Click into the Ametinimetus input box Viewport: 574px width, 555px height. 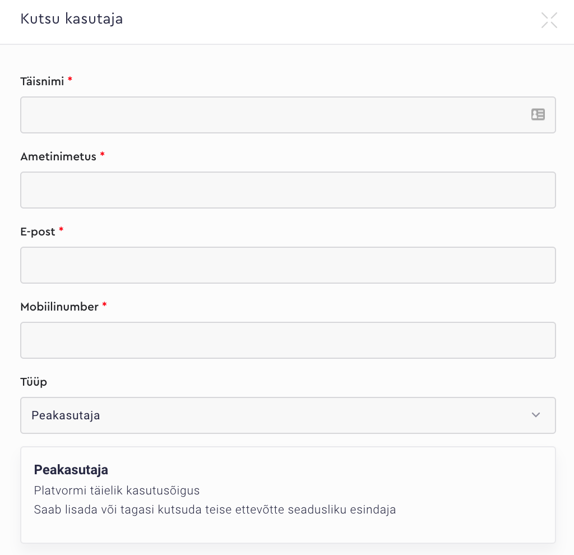288,190
